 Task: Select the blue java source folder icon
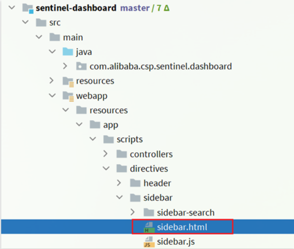[x=67, y=52]
